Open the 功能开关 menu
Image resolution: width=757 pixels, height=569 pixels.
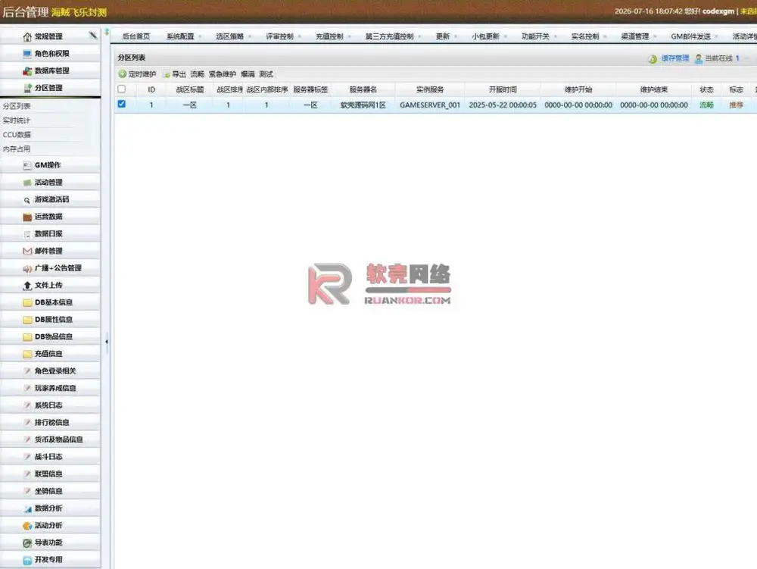[x=539, y=36]
